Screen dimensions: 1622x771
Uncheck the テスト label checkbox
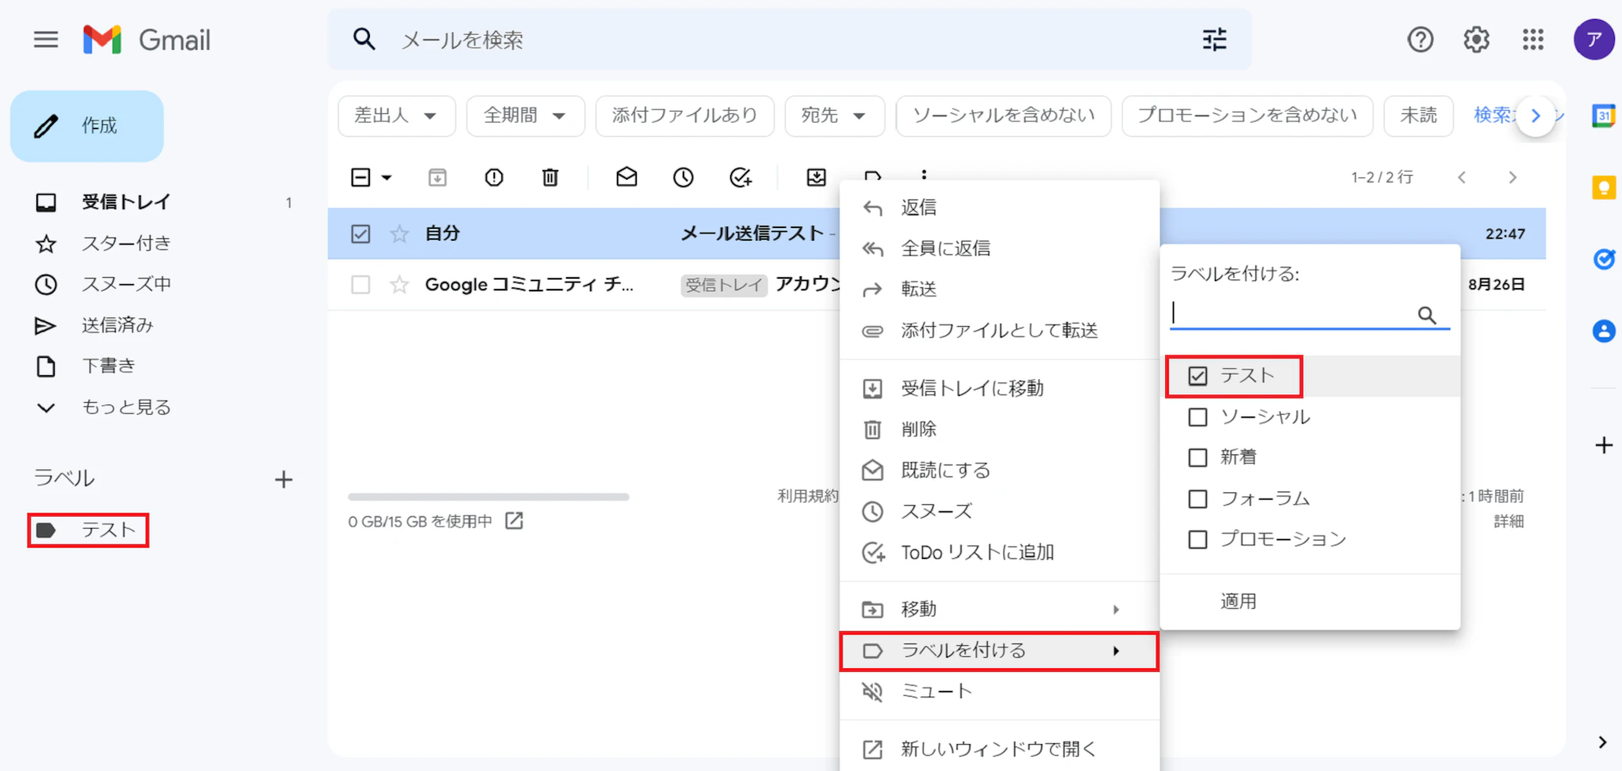(x=1197, y=376)
